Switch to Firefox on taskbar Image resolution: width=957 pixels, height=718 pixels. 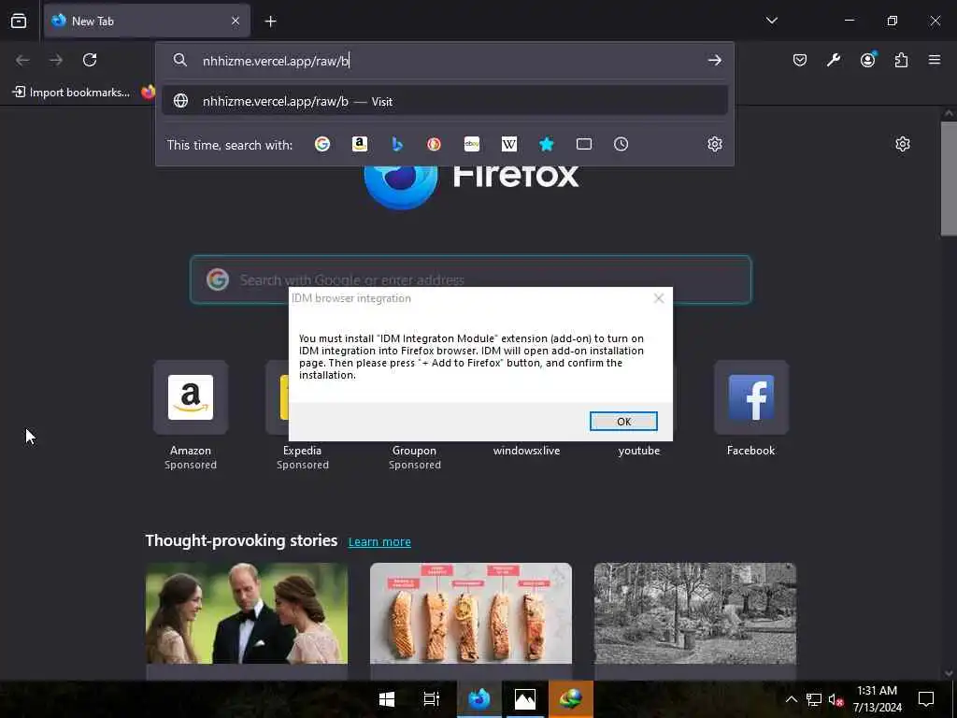click(x=479, y=699)
